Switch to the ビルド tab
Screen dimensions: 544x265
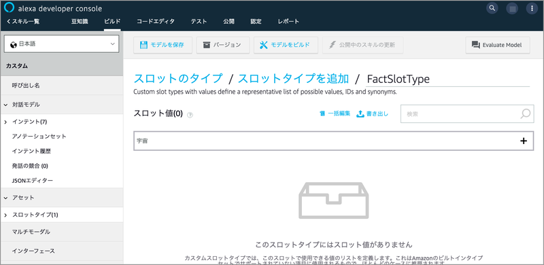point(112,22)
